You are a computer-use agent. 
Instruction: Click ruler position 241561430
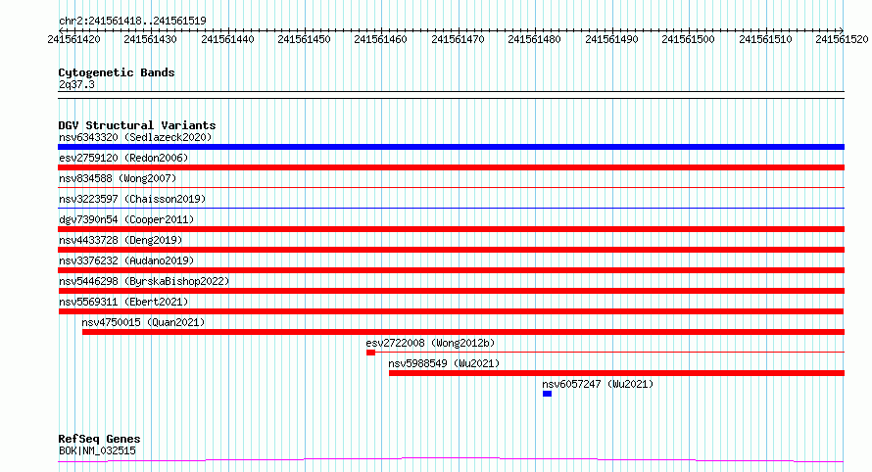pos(150,39)
